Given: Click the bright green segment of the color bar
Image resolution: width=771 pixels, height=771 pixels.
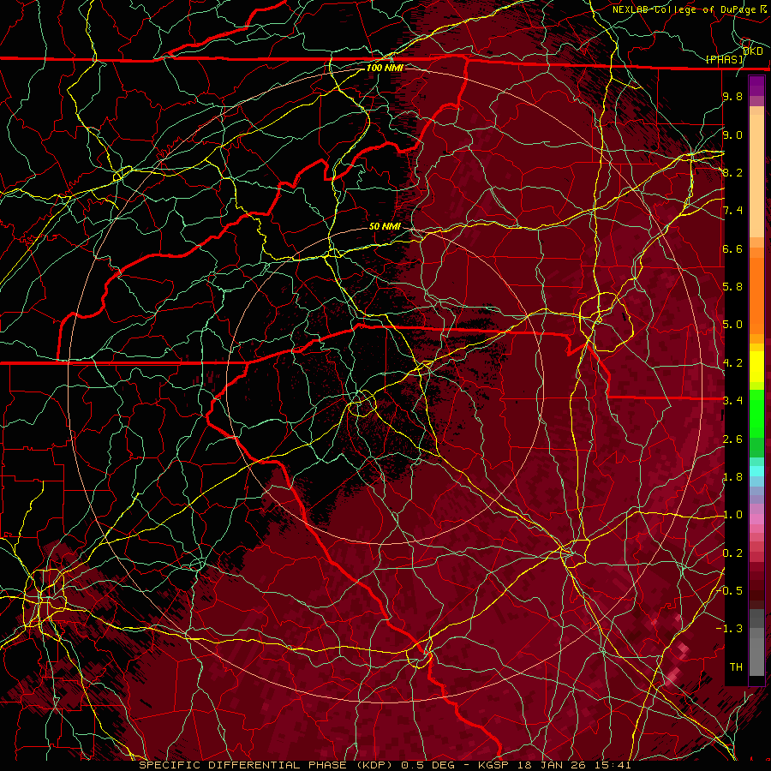Looking at the screenshot, I should tap(756, 415).
